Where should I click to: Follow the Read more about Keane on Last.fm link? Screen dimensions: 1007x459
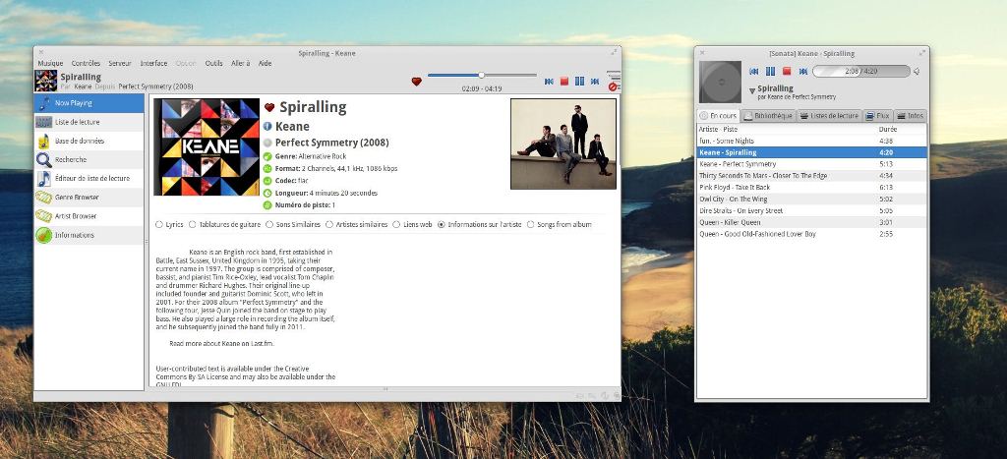click(x=221, y=343)
